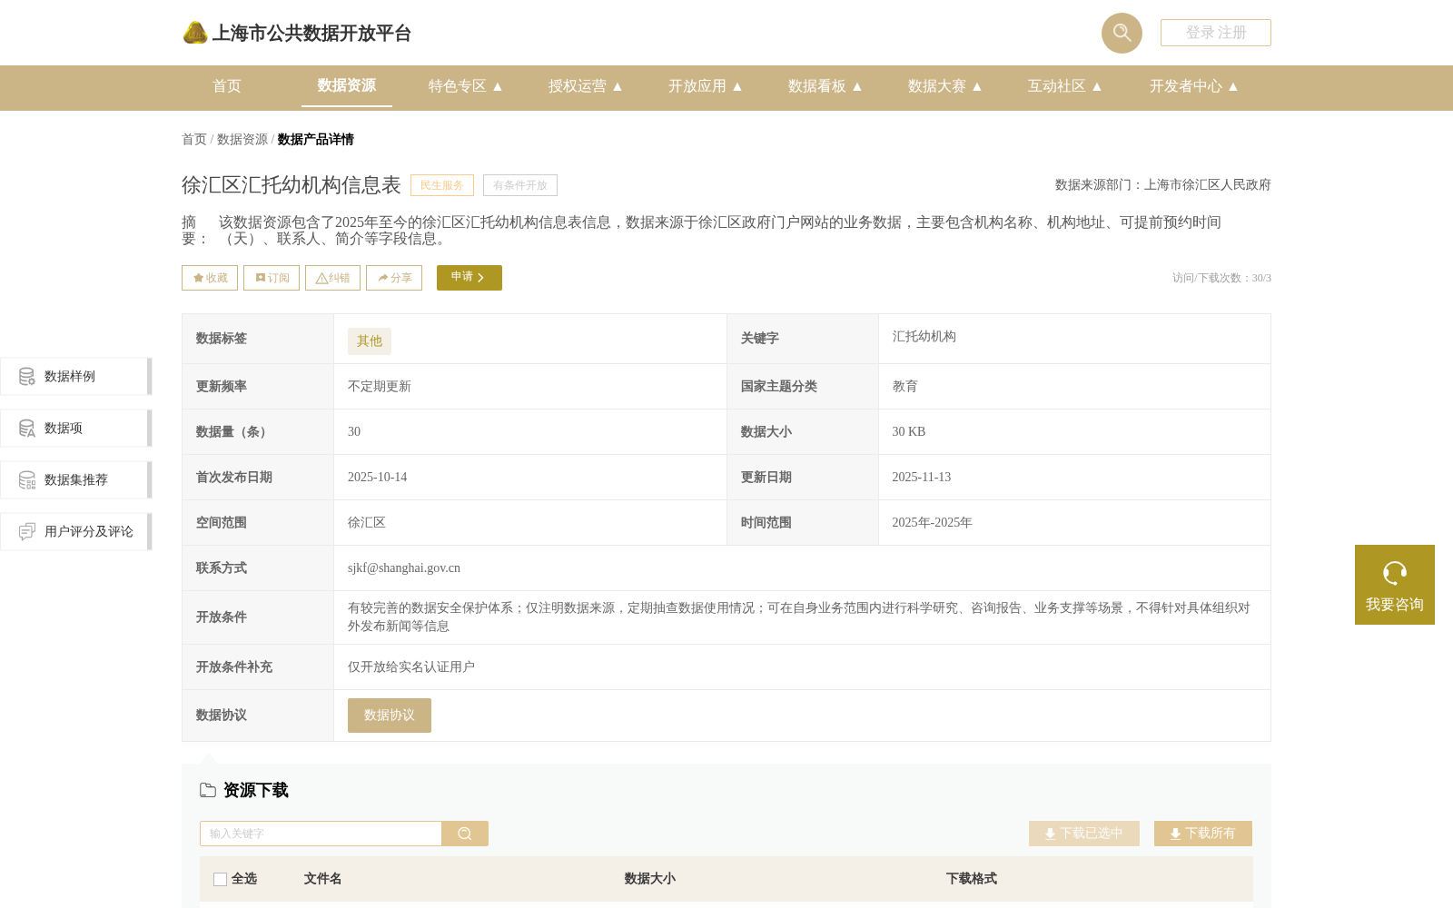Click 首页 breadcrumb link
Screen dimensions: 1453x908
point(194,139)
